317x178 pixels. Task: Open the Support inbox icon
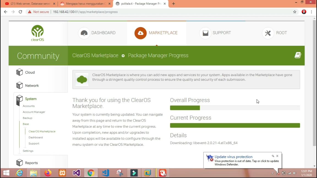205,33
